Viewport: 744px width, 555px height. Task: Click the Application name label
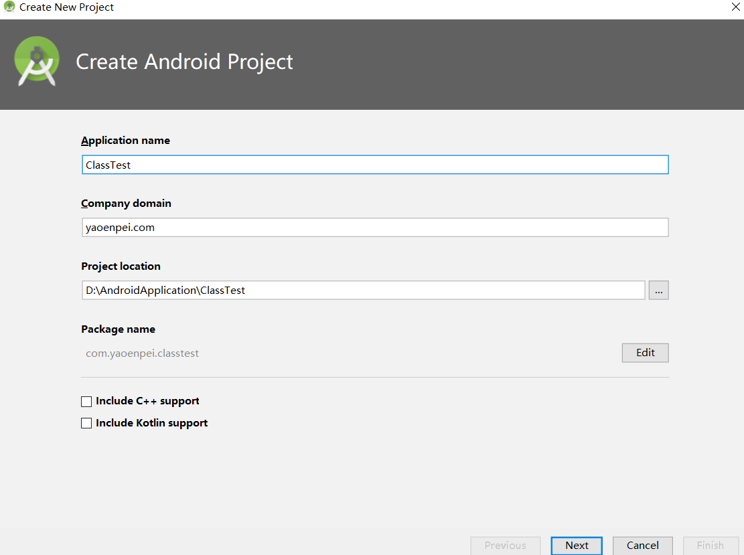125,141
